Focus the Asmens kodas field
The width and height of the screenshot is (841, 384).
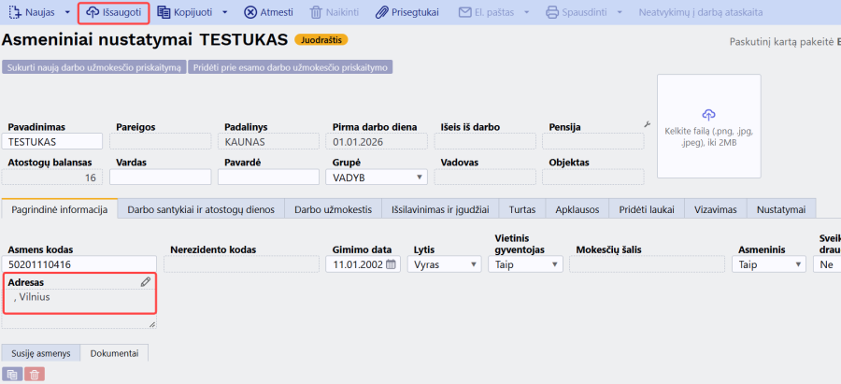click(x=78, y=264)
